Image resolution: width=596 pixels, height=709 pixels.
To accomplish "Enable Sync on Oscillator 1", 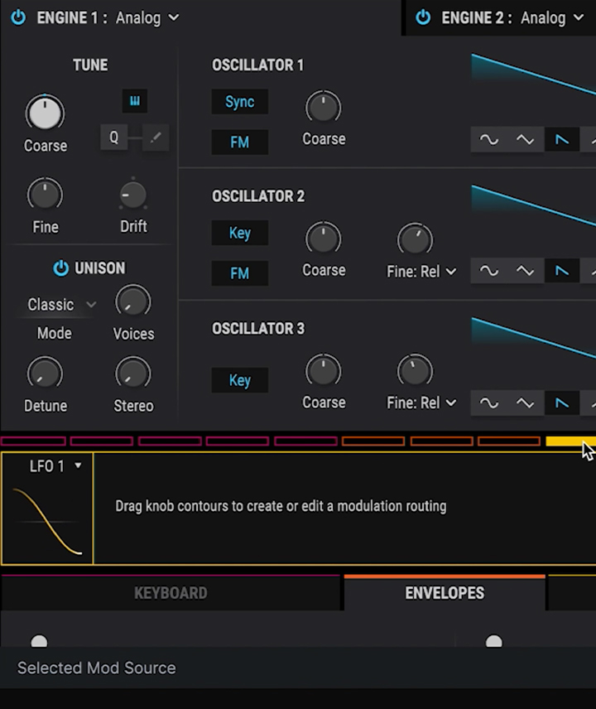I will click(239, 102).
